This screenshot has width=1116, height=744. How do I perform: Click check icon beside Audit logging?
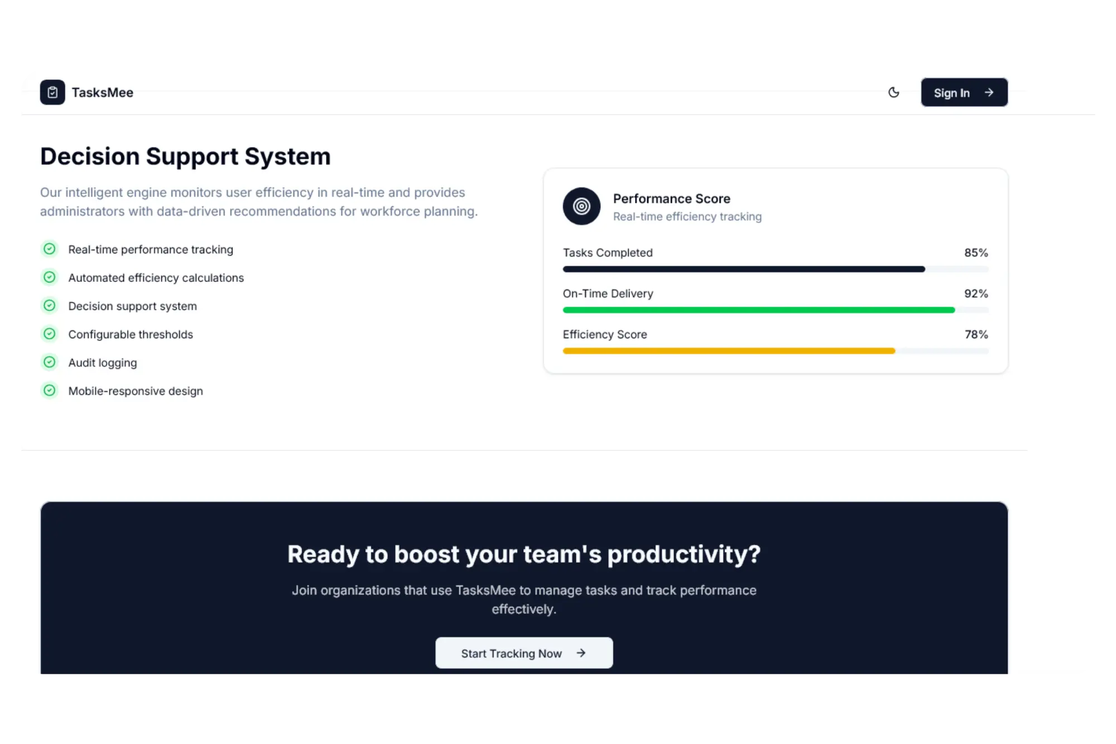click(x=50, y=362)
